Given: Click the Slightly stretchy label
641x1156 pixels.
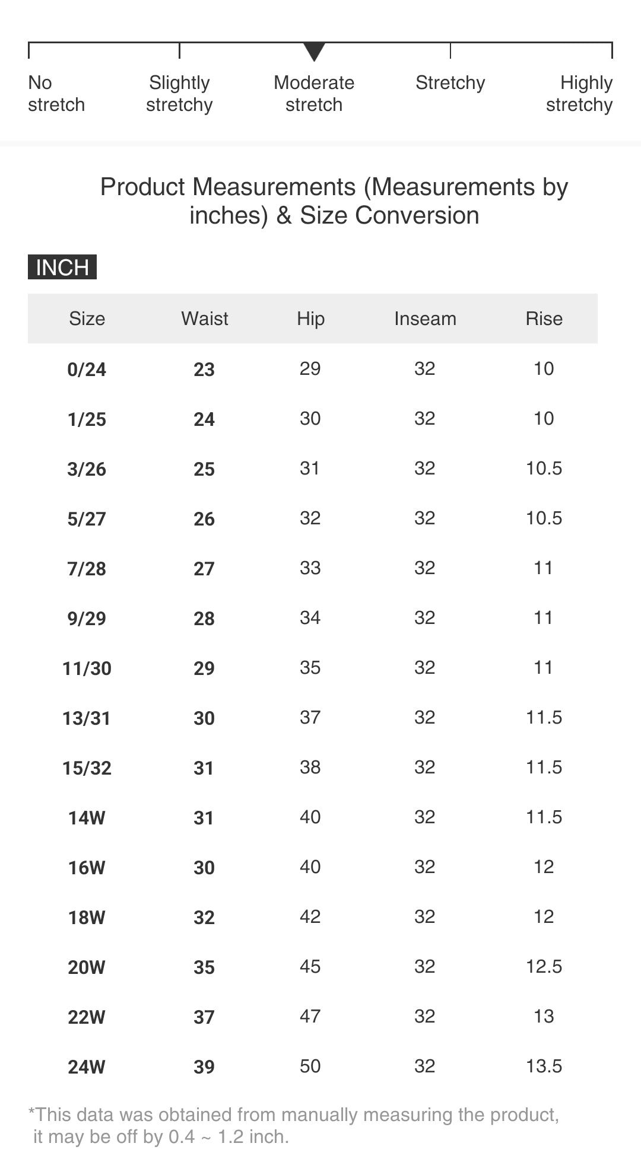Looking at the screenshot, I should click(x=179, y=94).
